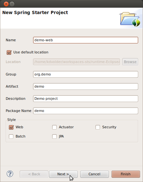Click the Browse location button

(130, 62)
